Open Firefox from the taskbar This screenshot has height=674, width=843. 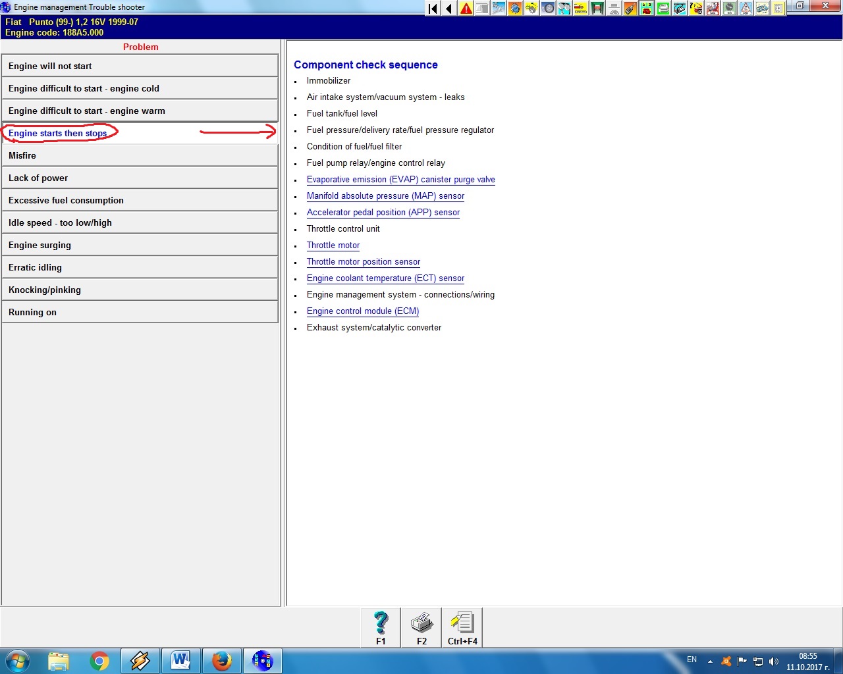coord(222,661)
